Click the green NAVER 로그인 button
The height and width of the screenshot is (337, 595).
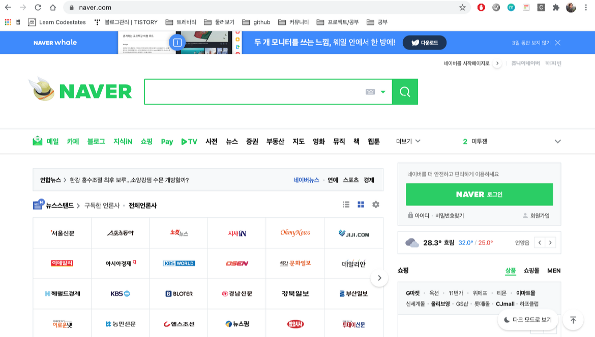[x=479, y=194]
